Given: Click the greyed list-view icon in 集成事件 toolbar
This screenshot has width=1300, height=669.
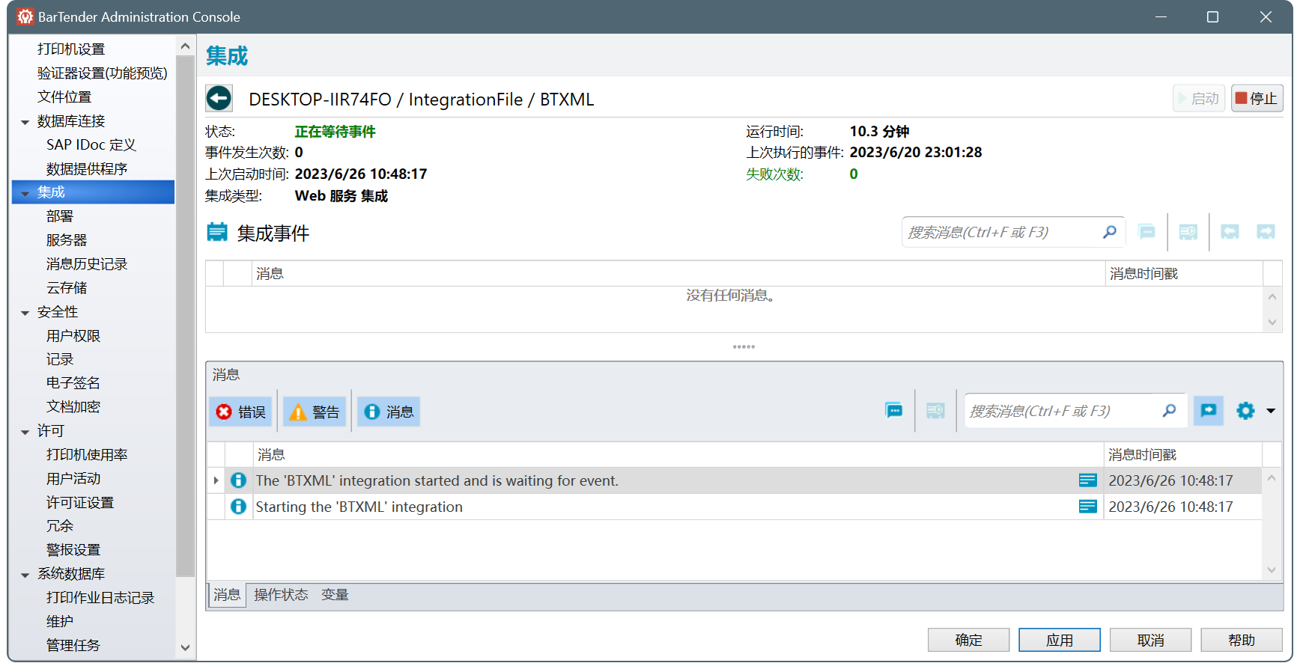Looking at the screenshot, I should [1188, 233].
